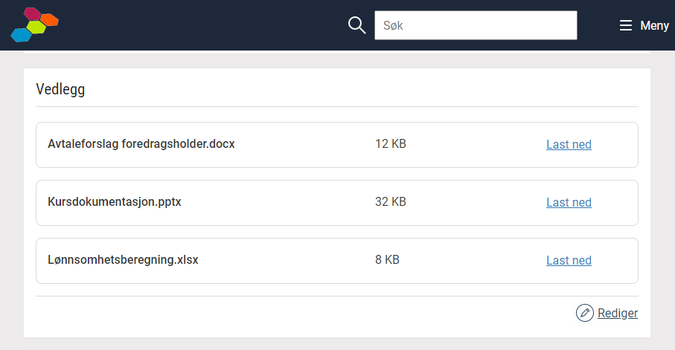Click the 12 KB file size text
The image size is (675, 350).
pos(391,143)
